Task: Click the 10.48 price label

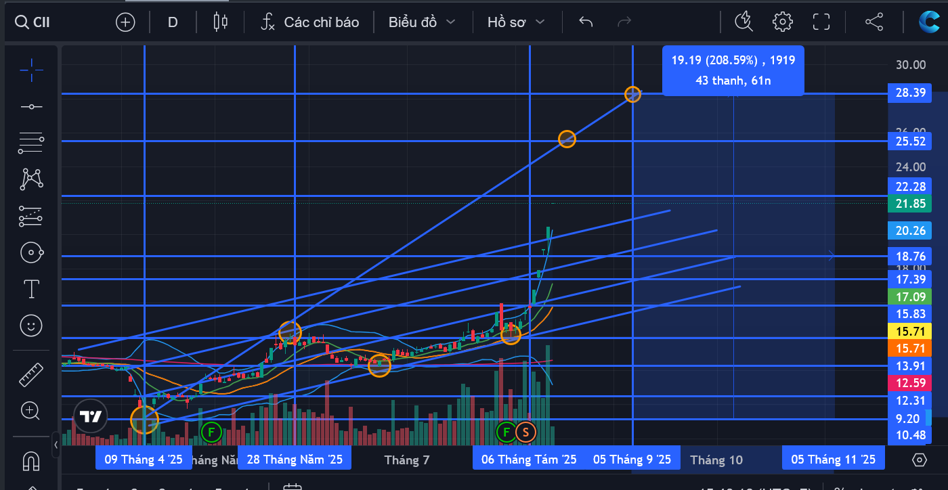Action: point(910,435)
